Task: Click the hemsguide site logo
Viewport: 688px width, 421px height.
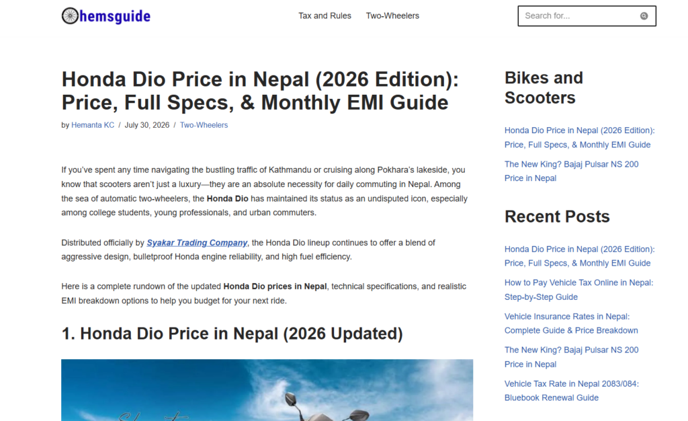Action: click(x=105, y=15)
